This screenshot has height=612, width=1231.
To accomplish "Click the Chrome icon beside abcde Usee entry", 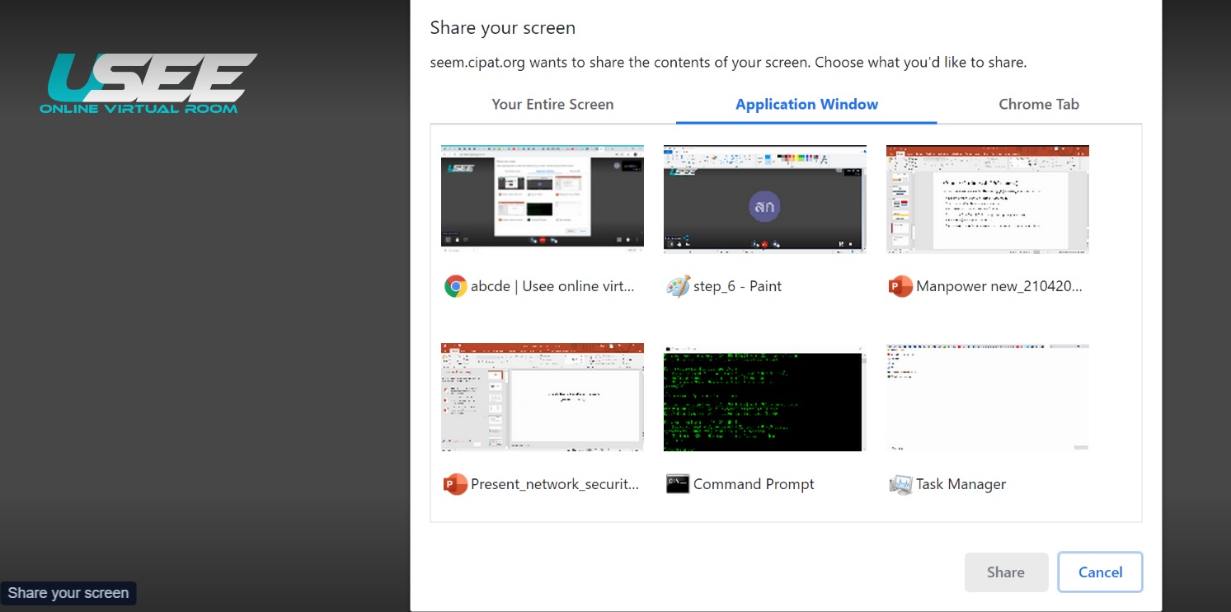I will 455,286.
